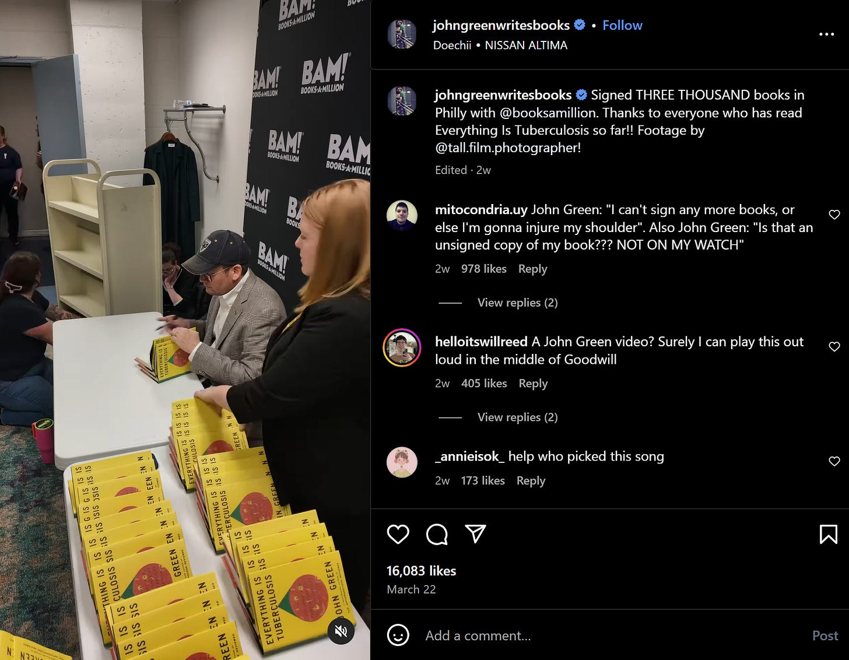Expand replies under helloitswillreed's comment

pos(517,417)
